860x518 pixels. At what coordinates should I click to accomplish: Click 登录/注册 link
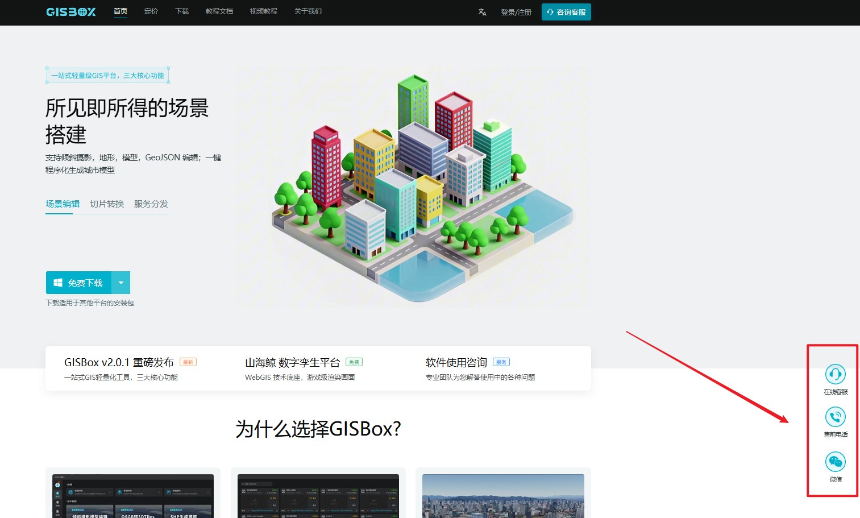pos(516,12)
